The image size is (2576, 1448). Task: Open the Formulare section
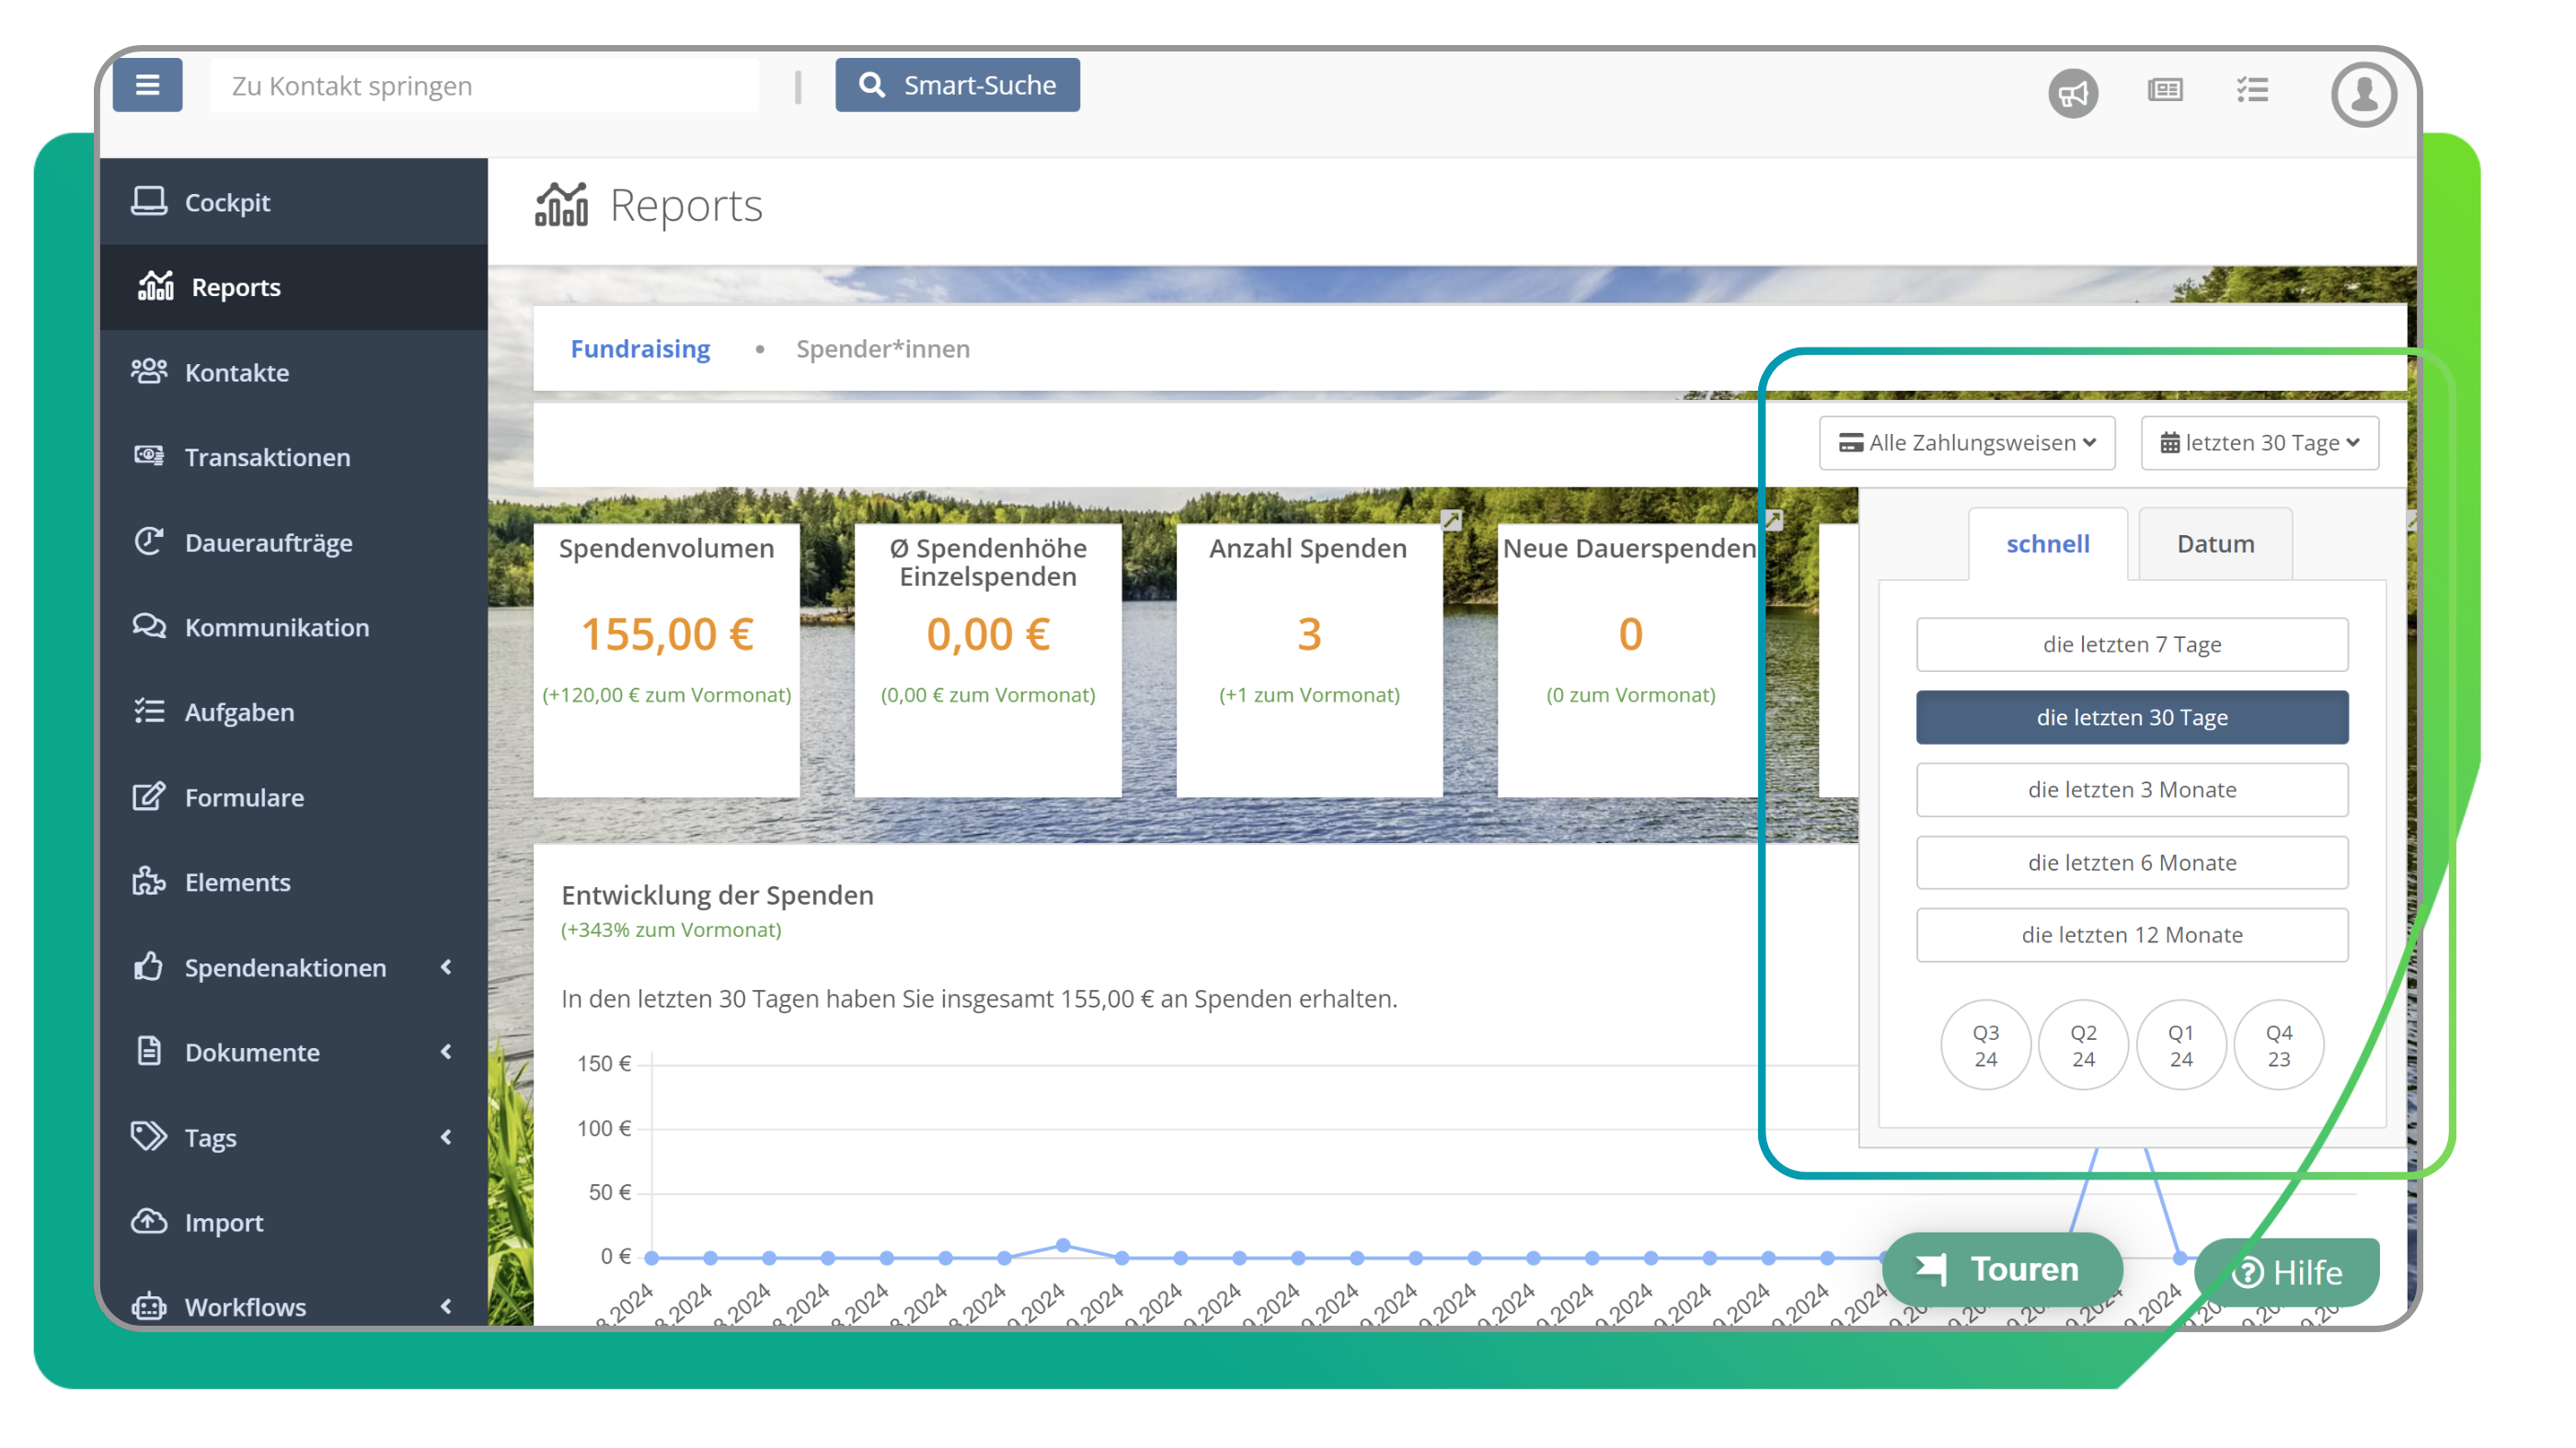click(243, 796)
